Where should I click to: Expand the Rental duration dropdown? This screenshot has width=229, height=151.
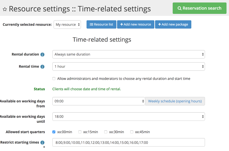(x=128, y=54)
